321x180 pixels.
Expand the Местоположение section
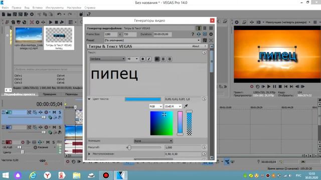89,154
